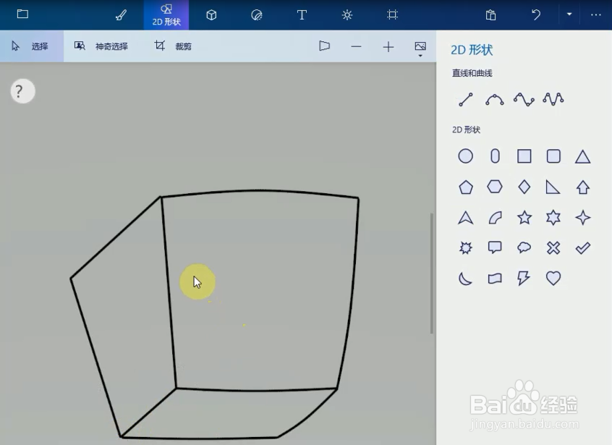This screenshot has width=612, height=445.
Task: Pick the circle shape
Action: point(465,156)
